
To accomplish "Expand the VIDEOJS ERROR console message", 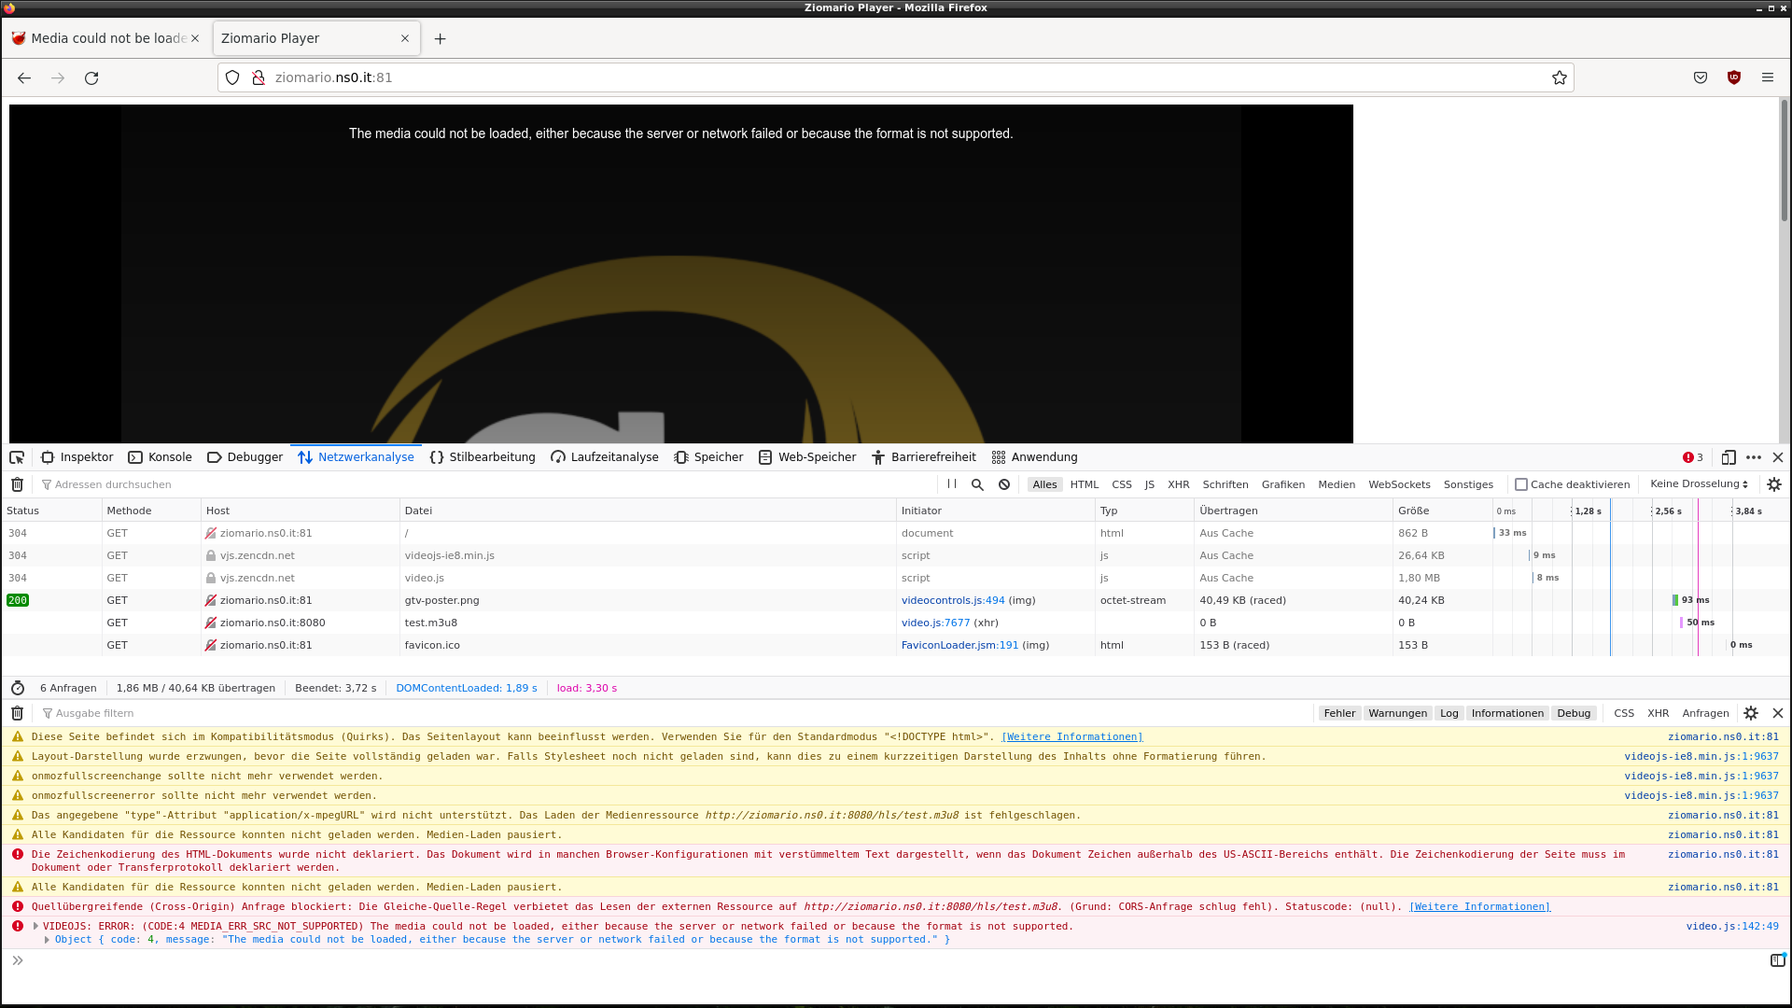I will (x=35, y=926).
